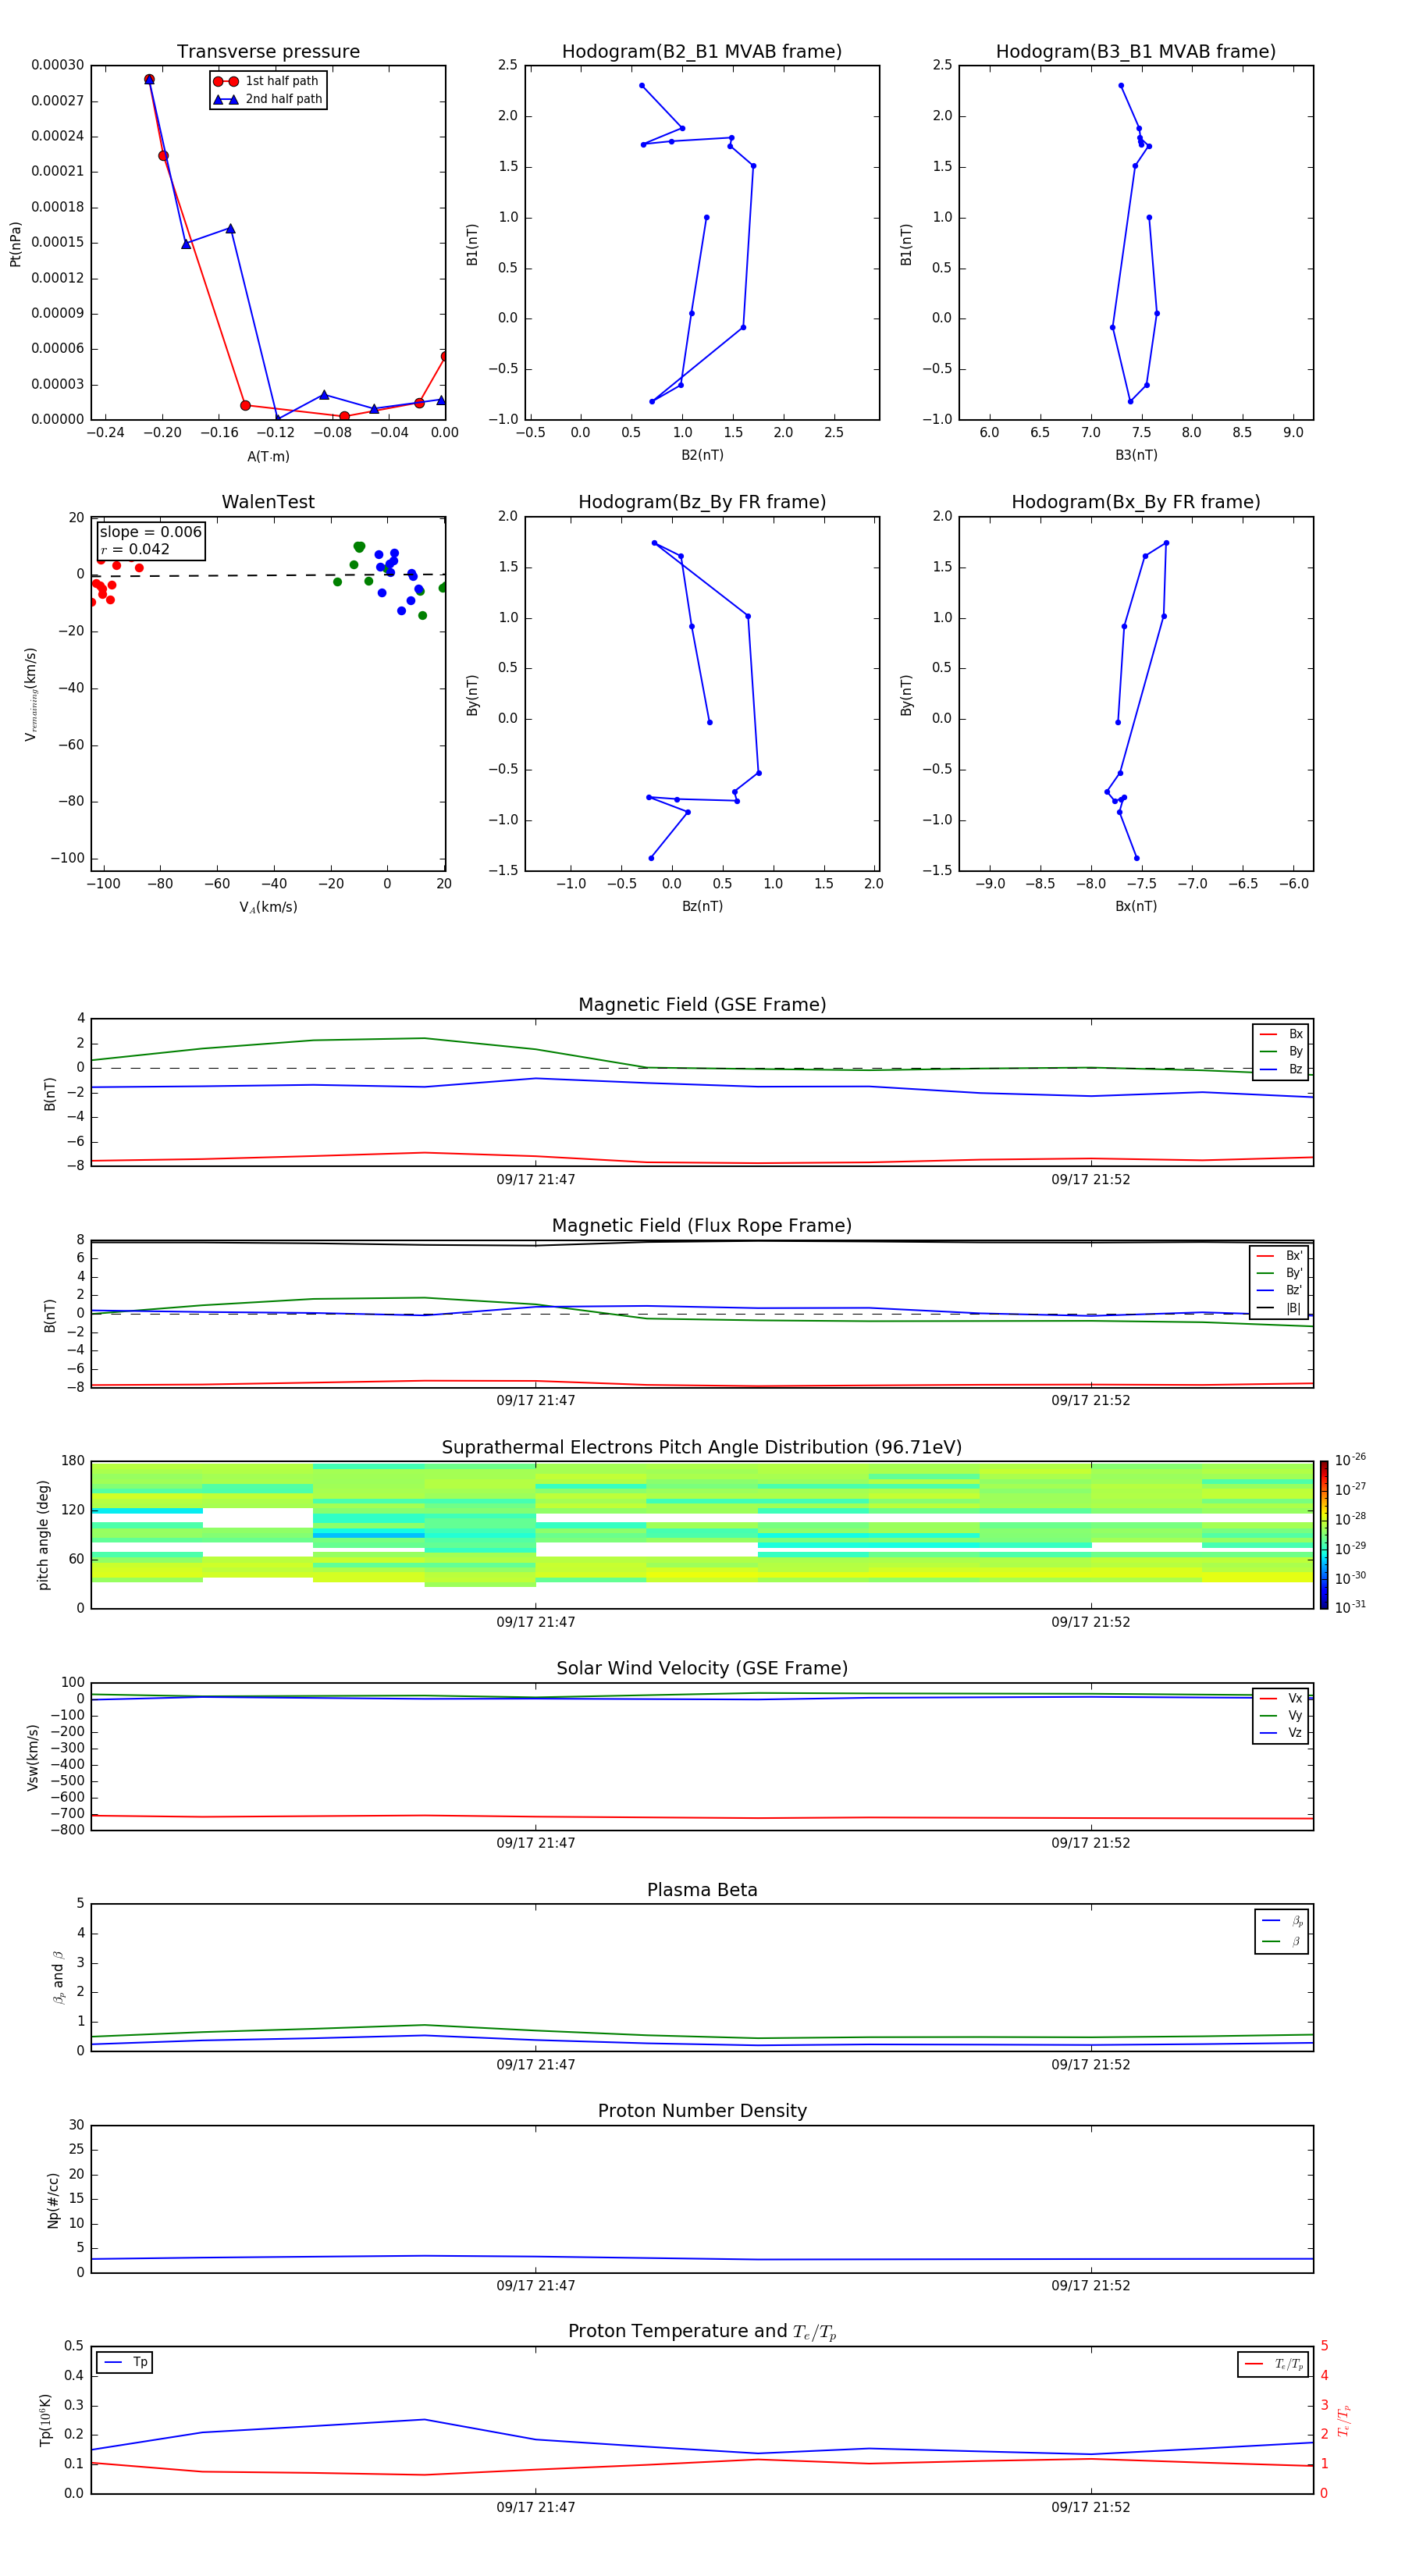Select Bz' entry in Flux Rope legend
The image size is (1405, 2576).
coord(1279,1290)
